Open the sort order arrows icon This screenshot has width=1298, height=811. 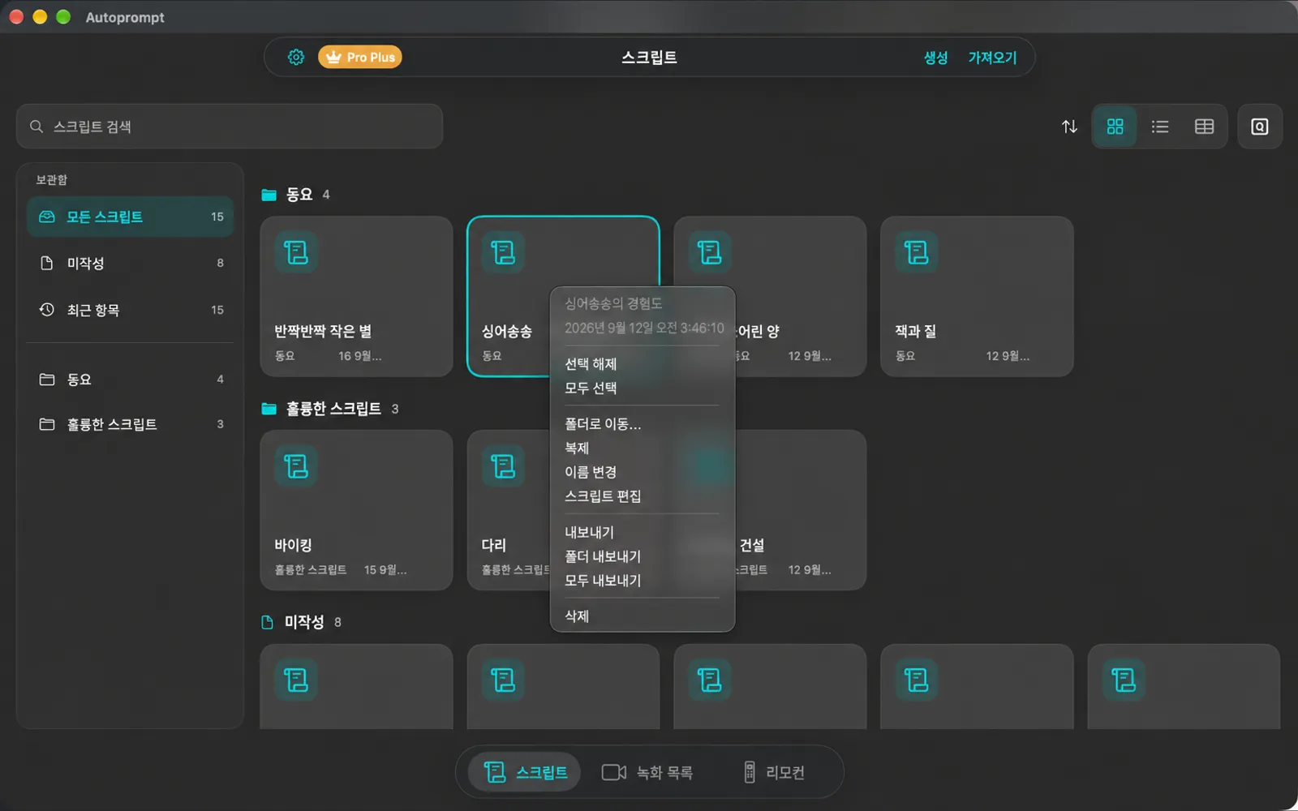coord(1070,127)
